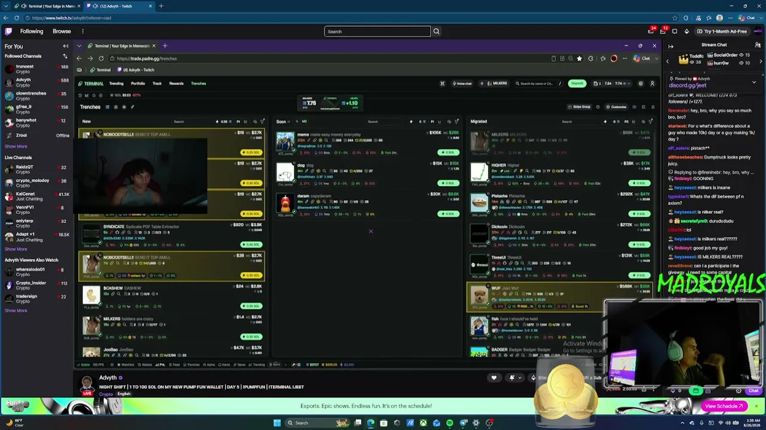
Task: Open the Twitch whispers icon
Action: 675,32
